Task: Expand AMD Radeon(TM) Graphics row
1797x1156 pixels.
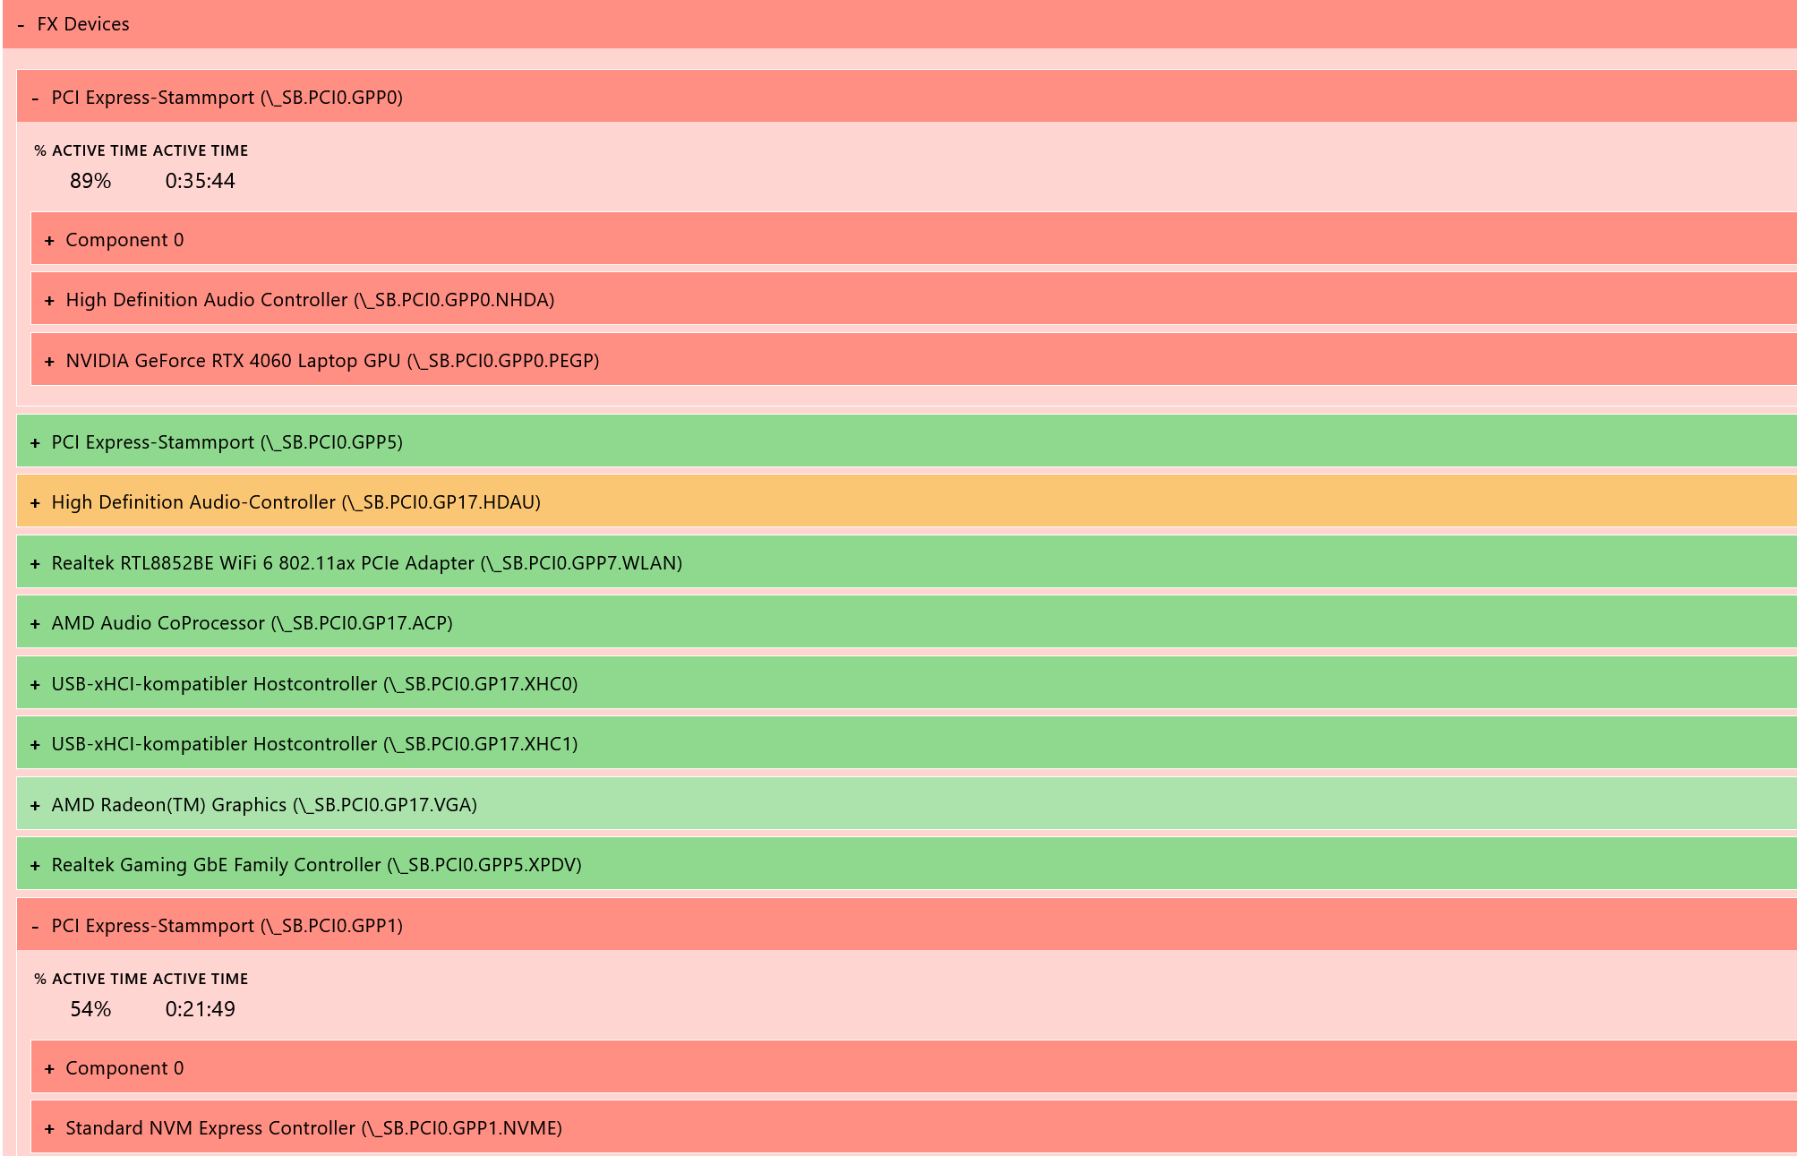Action: [35, 805]
